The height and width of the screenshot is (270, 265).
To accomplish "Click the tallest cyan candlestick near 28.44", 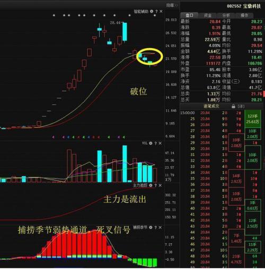I will coord(125,32).
